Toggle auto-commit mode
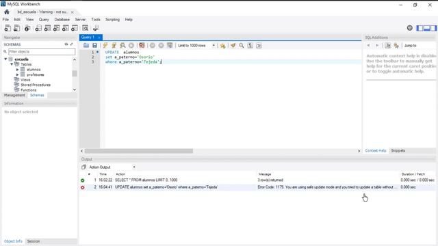The height and width of the screenshot is (246, 438). click(170, 46)
